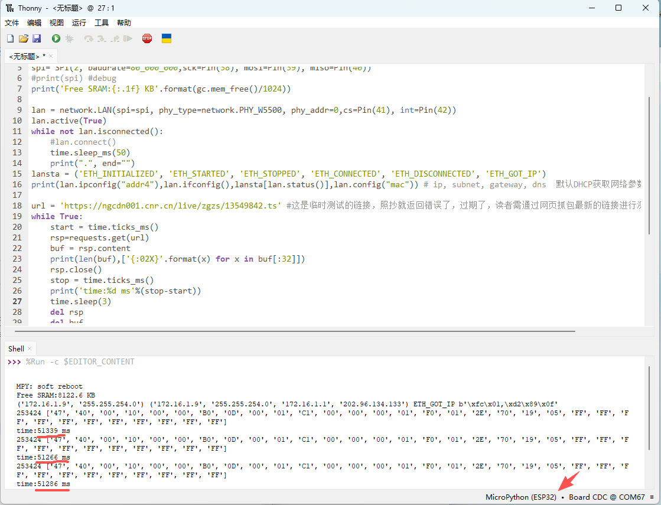Click the Open file folder icon

(x=24, y=38)
